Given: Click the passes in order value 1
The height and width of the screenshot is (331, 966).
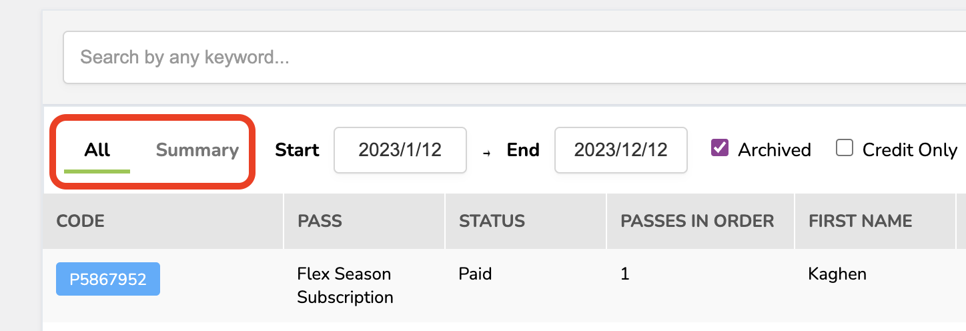Looking at the screenshot, I should (x=625, y=274).
